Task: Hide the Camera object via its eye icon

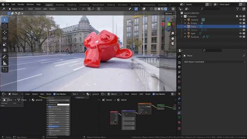Action: pyautogui.click(x=240, y=20)
